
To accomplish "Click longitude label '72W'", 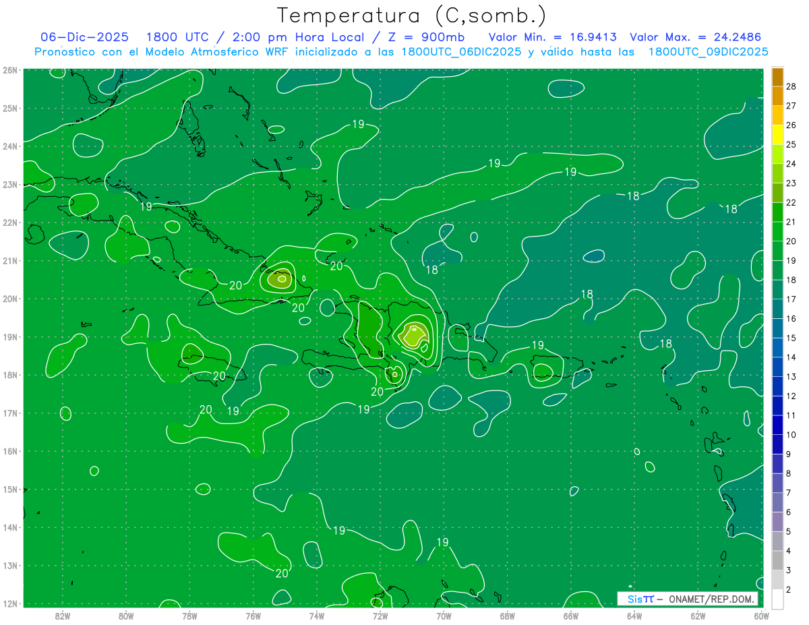I will [380, 616].
